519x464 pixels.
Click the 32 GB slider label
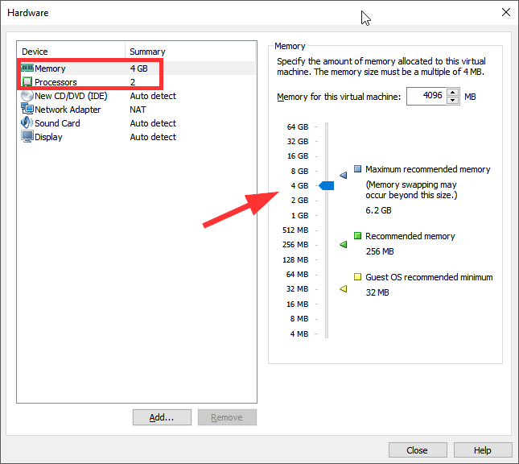coord(298,141)
